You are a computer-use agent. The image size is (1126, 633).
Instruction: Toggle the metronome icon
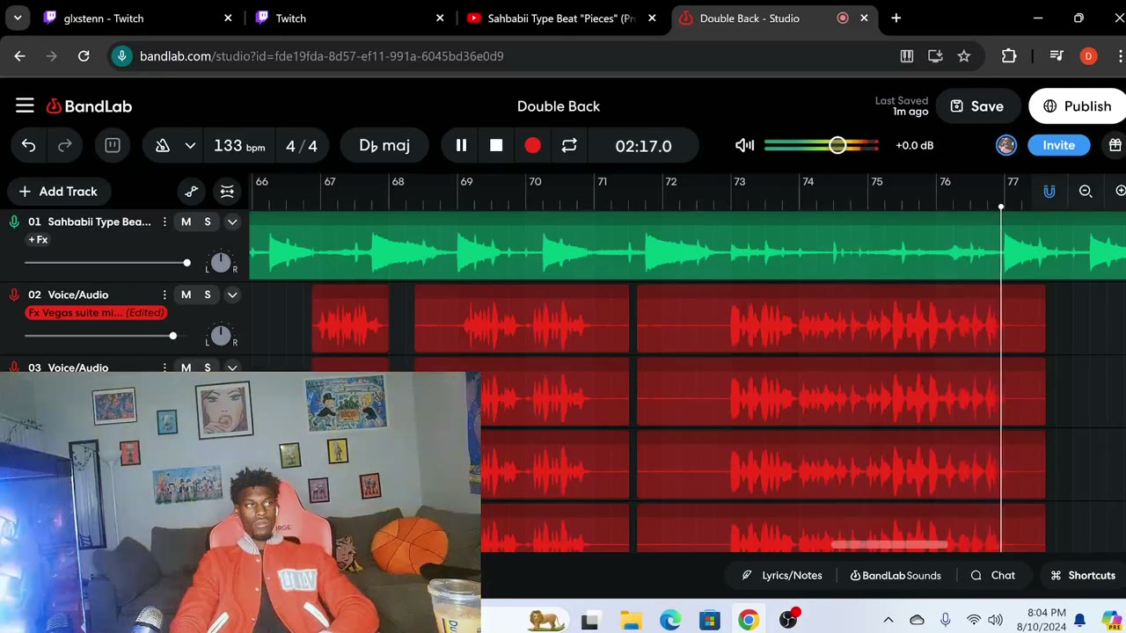click(x=162, y=146)
